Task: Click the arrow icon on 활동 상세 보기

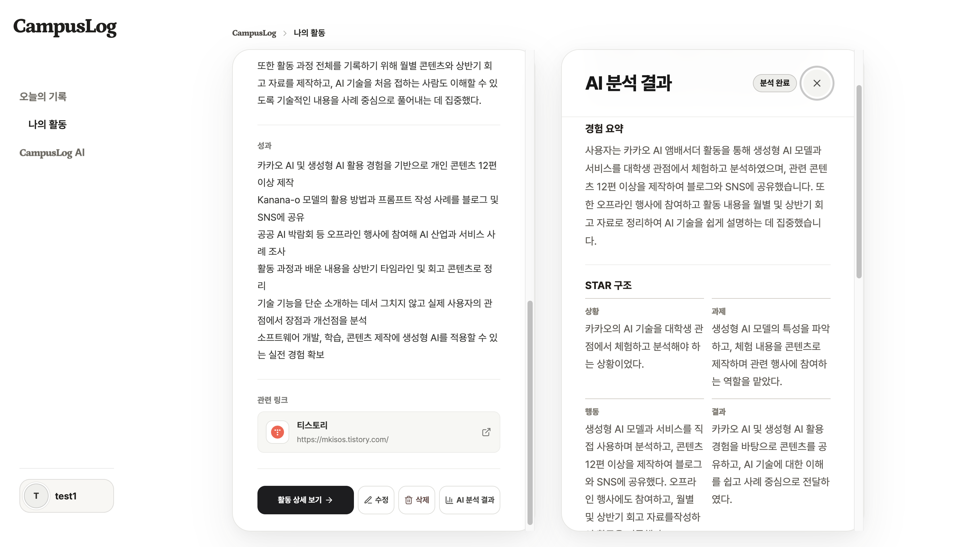Action: pos(329,500)
